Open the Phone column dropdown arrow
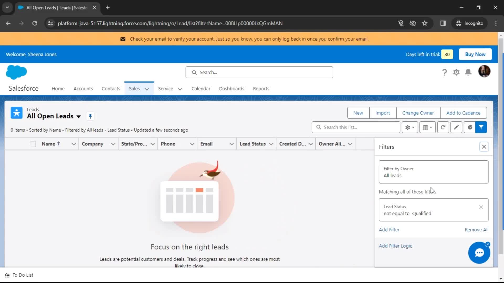This screenshot has width=504, height=283. [192, 144]
